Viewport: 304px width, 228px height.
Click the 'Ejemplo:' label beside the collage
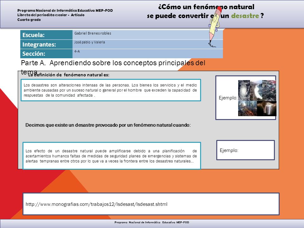pyautogui.click(x=228, y=98)
